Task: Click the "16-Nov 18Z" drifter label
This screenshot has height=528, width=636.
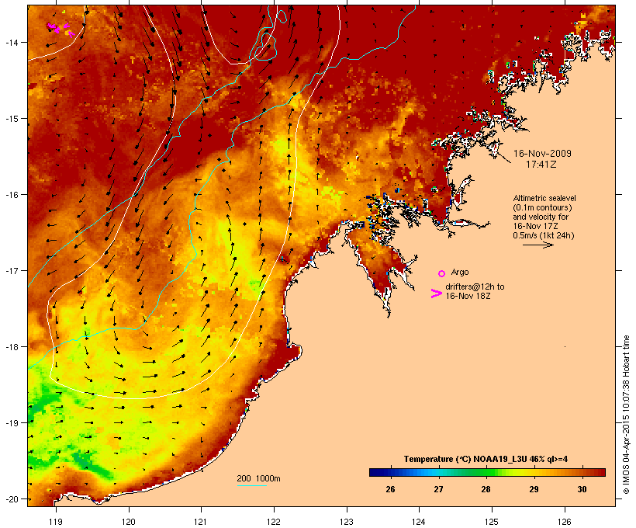Action: (x=468, y=296)
